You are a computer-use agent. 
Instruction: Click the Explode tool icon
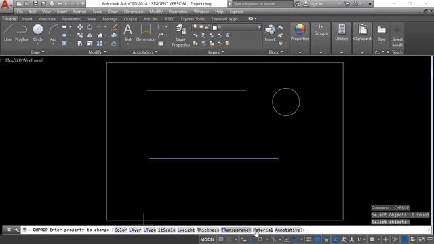click(114, 35)
